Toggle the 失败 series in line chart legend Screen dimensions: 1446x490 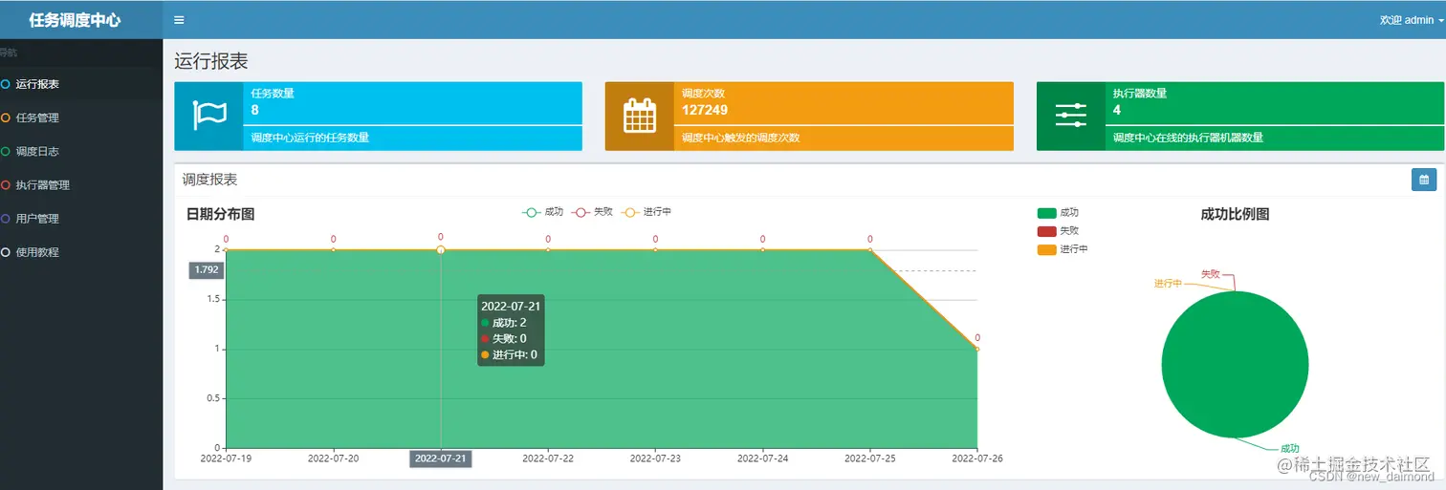pos(592,212)
